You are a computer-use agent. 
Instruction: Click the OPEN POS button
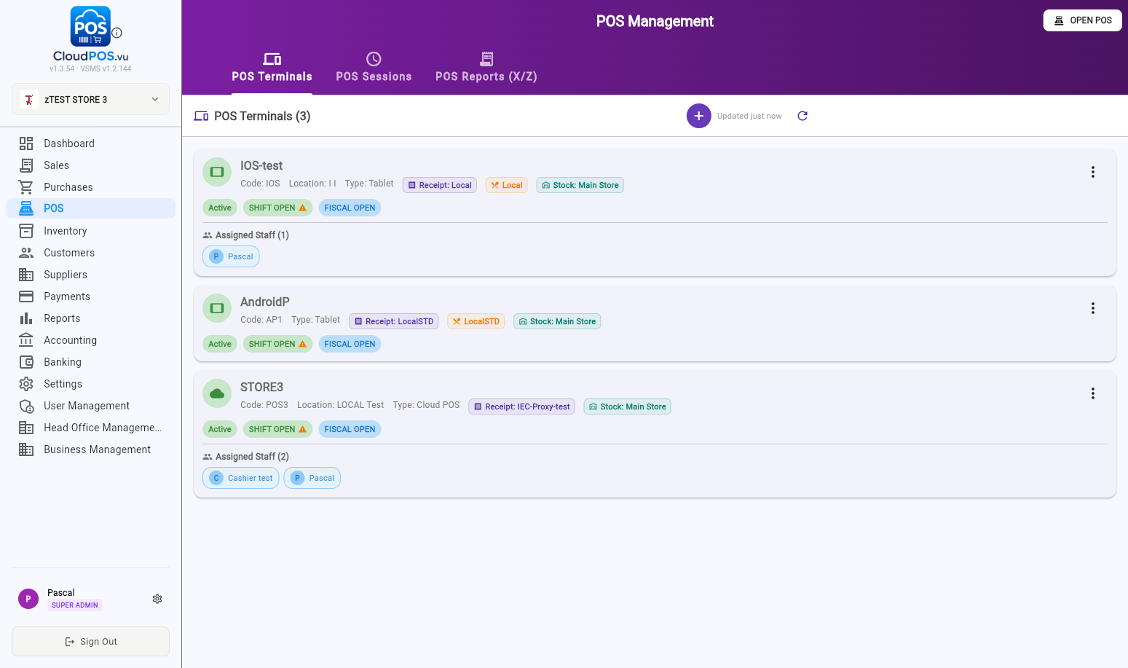point(1082,20)
